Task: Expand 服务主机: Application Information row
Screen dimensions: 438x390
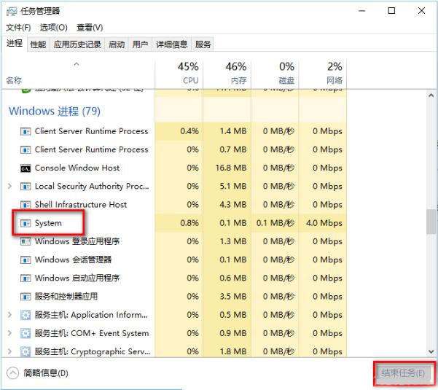Action: [9, 315]
